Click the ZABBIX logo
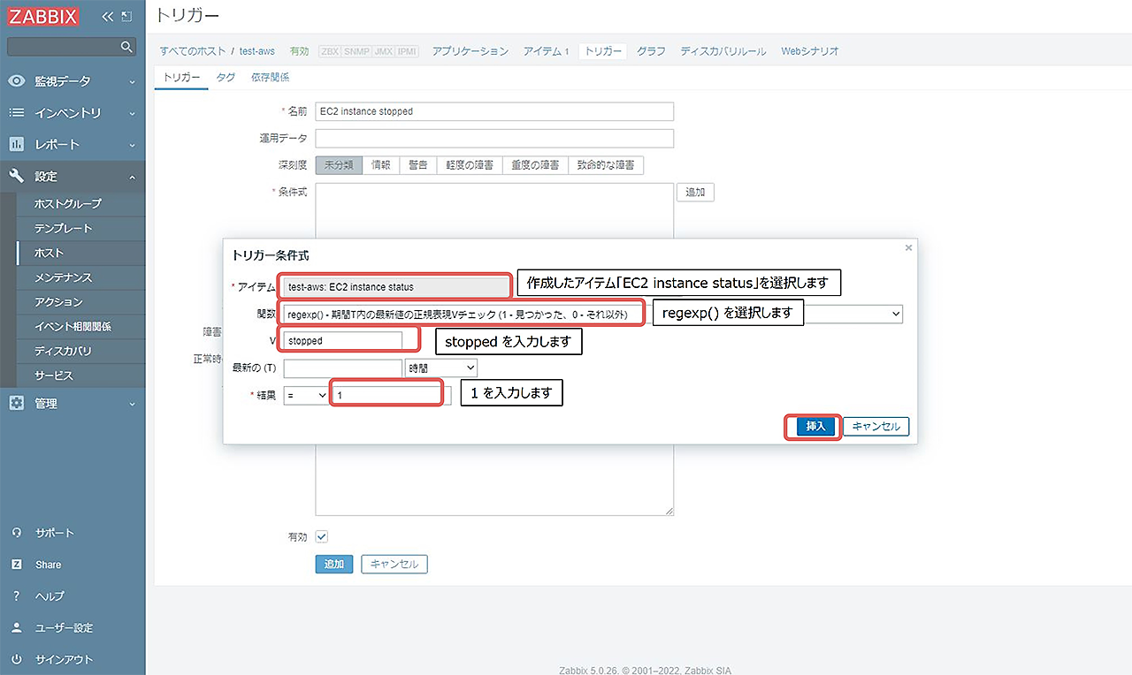 coord(42,15)
